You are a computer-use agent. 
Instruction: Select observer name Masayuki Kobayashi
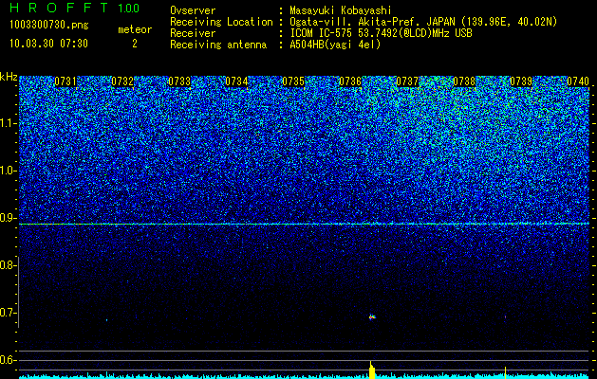pos(341,10)
